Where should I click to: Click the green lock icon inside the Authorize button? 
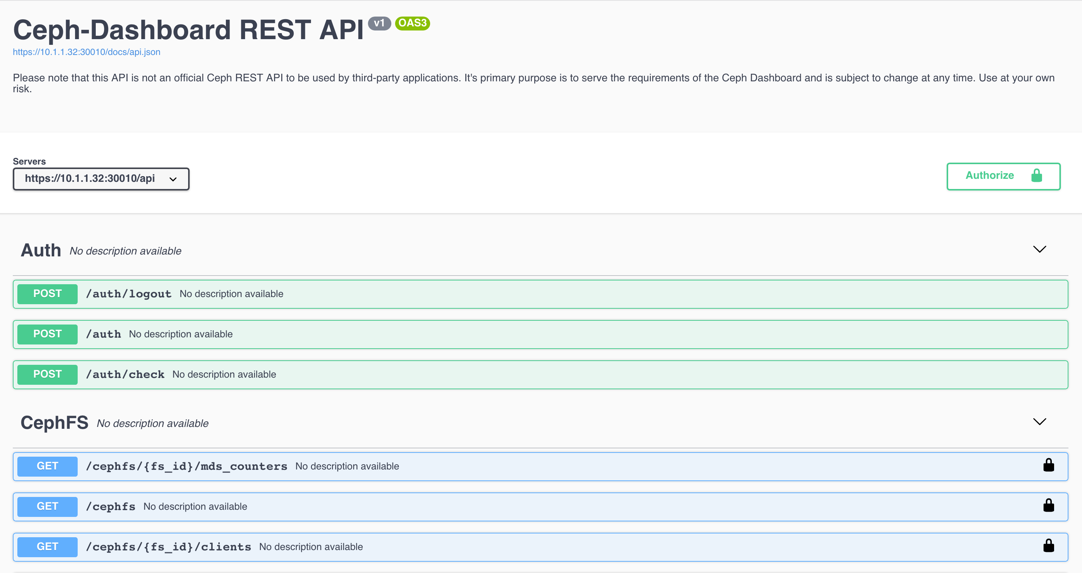1036,175
